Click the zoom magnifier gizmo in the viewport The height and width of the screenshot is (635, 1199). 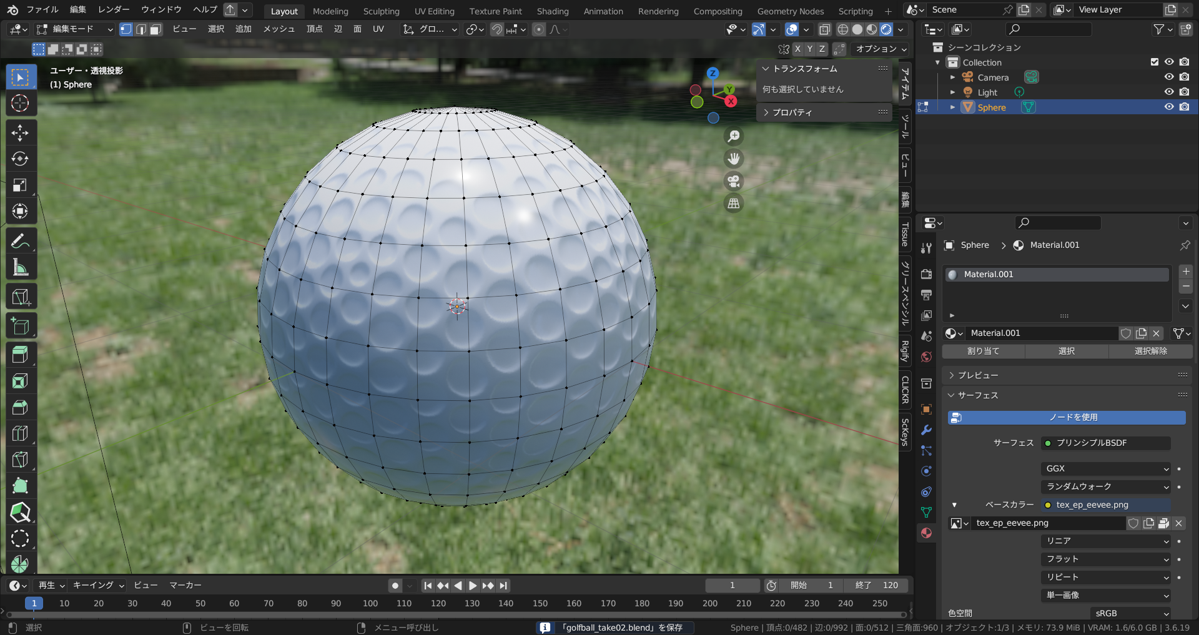click(734, 136)
